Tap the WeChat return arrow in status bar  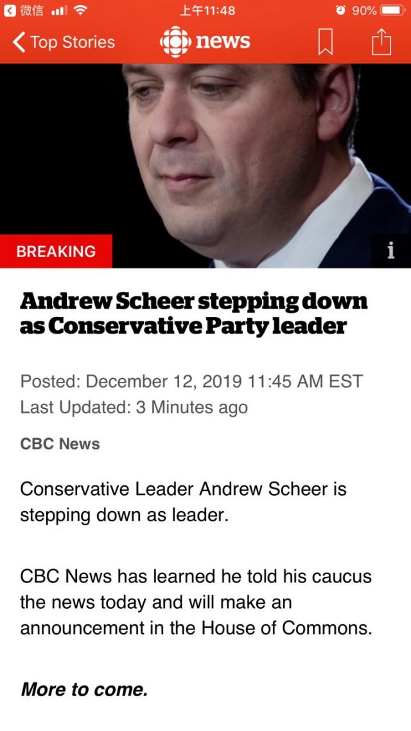9,10
